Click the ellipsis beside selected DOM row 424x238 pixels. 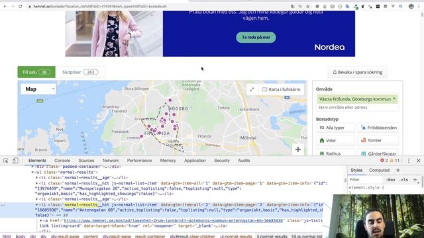pos(3,205)
